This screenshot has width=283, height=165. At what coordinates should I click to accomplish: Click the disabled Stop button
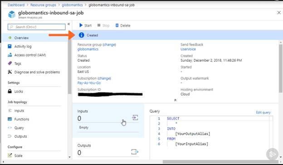point(103,25)
